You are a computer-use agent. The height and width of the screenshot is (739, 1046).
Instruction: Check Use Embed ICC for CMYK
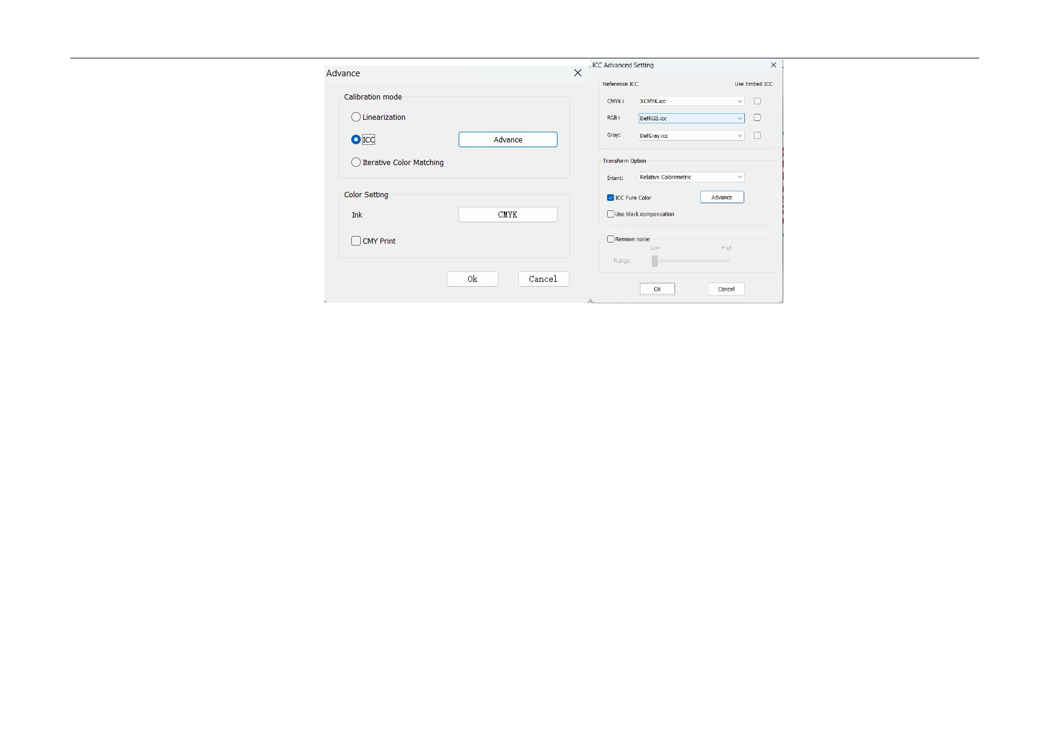point(757,101)
